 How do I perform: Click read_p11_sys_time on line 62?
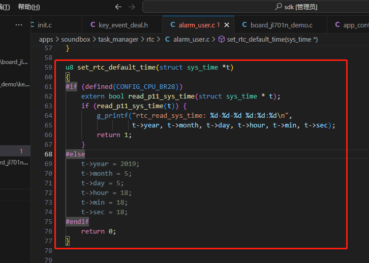coord(162,96)
